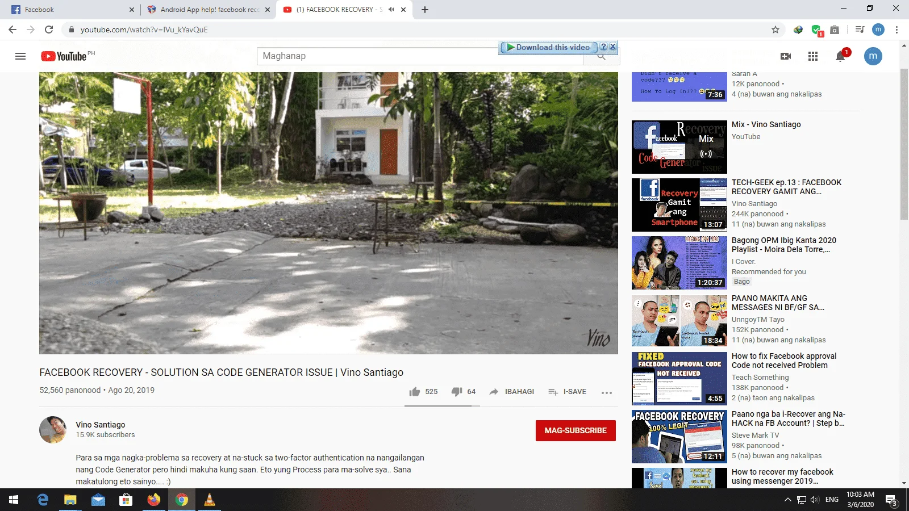Open the more actions ellipsis below video

point(607,392)
